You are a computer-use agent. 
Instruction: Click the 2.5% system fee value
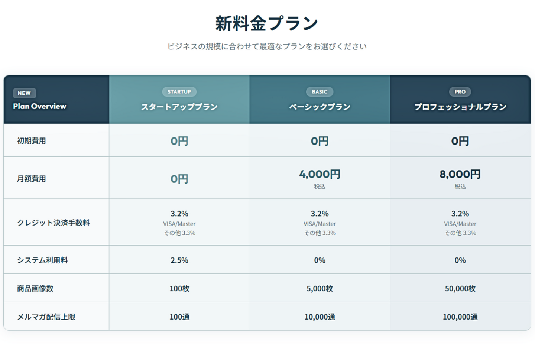point(179,260)
